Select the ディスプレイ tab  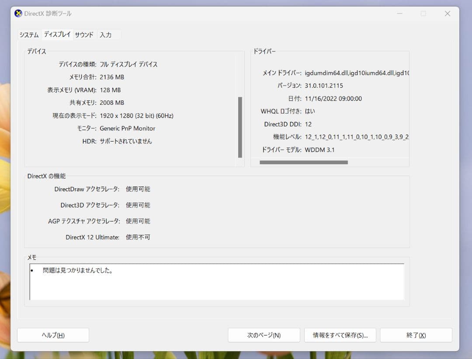coord(57,35)
